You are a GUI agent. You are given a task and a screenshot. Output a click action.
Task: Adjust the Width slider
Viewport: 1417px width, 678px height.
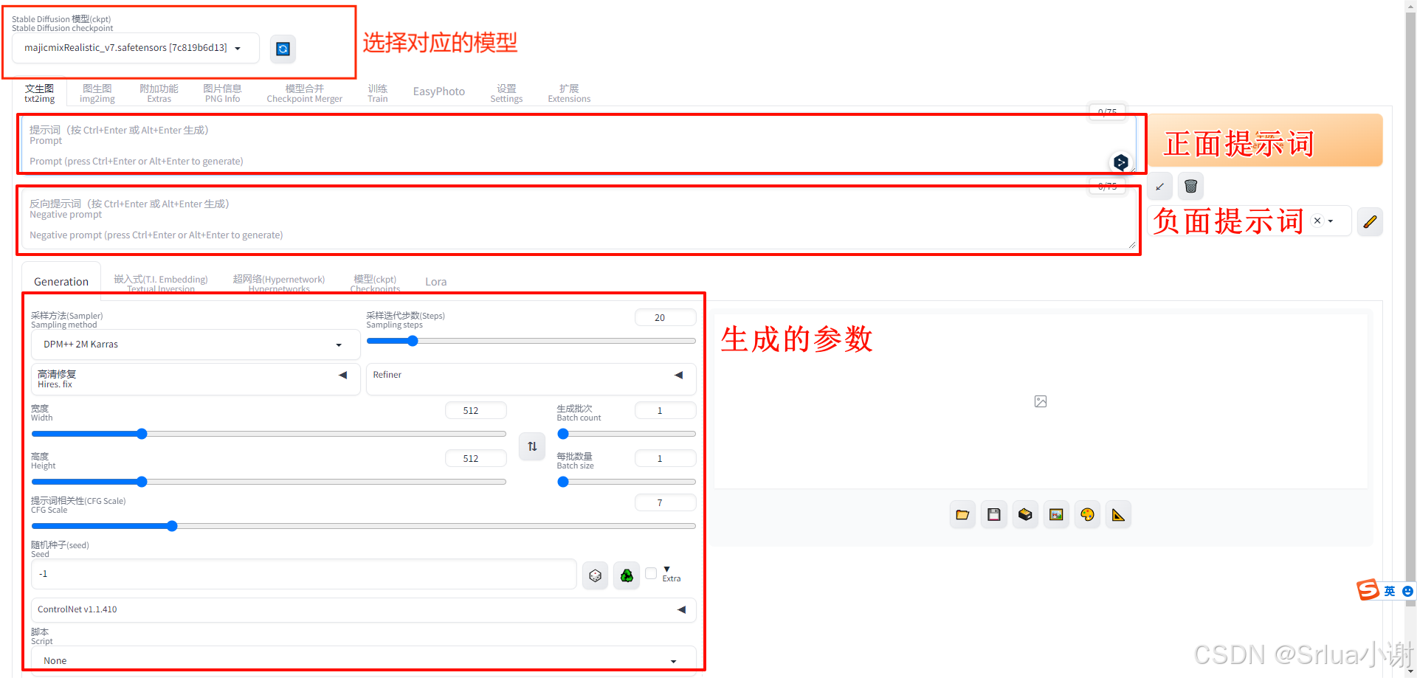click(x=269, y=434)
